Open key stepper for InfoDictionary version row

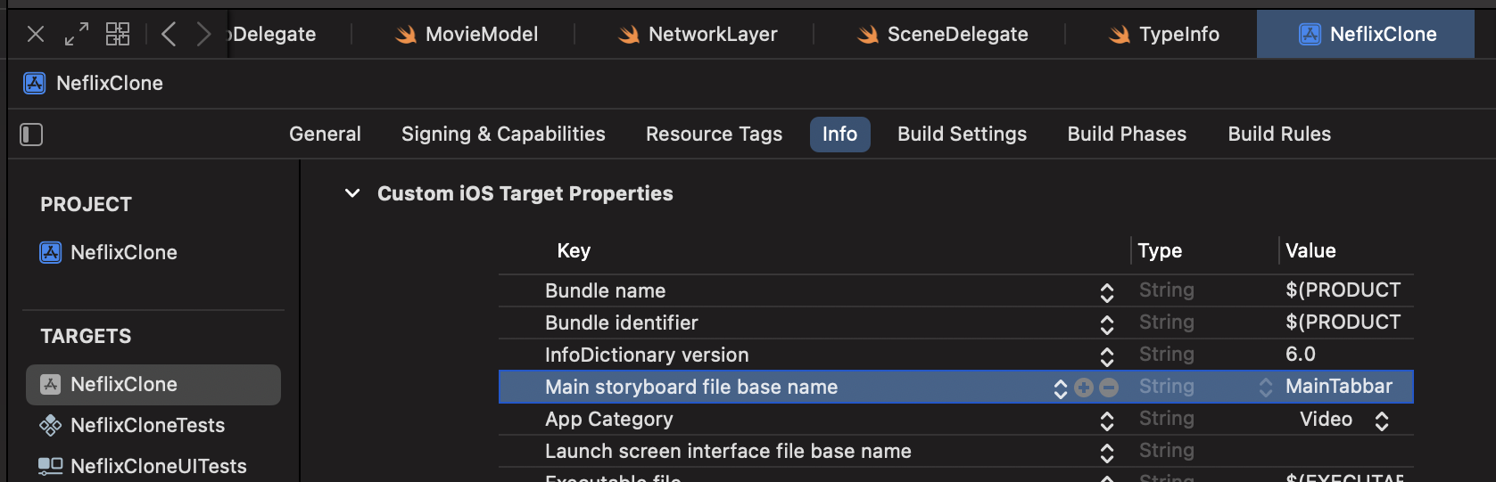[1107, 356]
